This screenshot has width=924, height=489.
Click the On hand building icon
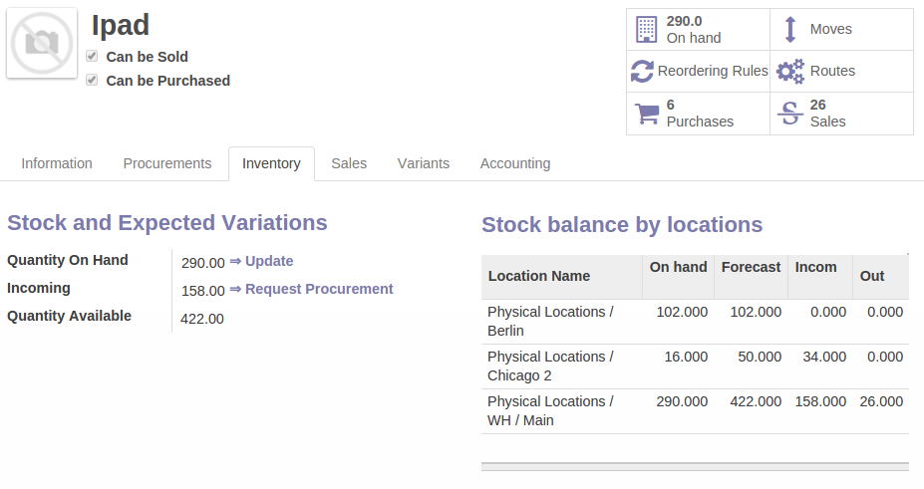(x=646, y=30)
